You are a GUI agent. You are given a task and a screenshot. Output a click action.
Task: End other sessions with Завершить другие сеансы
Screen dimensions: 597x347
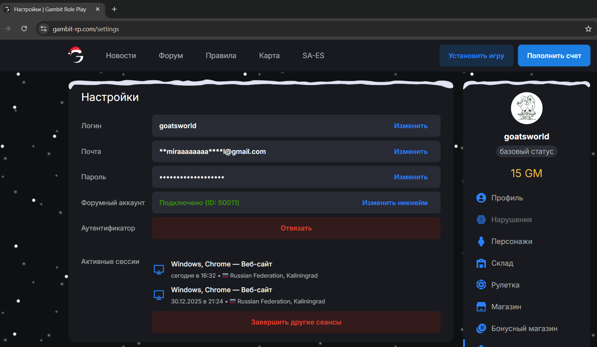pos(296,322)
